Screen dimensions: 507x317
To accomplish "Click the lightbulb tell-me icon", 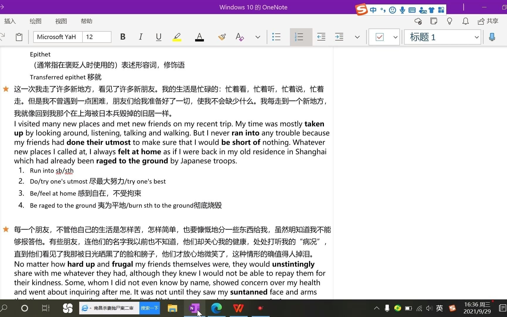I will click(x=449, y=21).
